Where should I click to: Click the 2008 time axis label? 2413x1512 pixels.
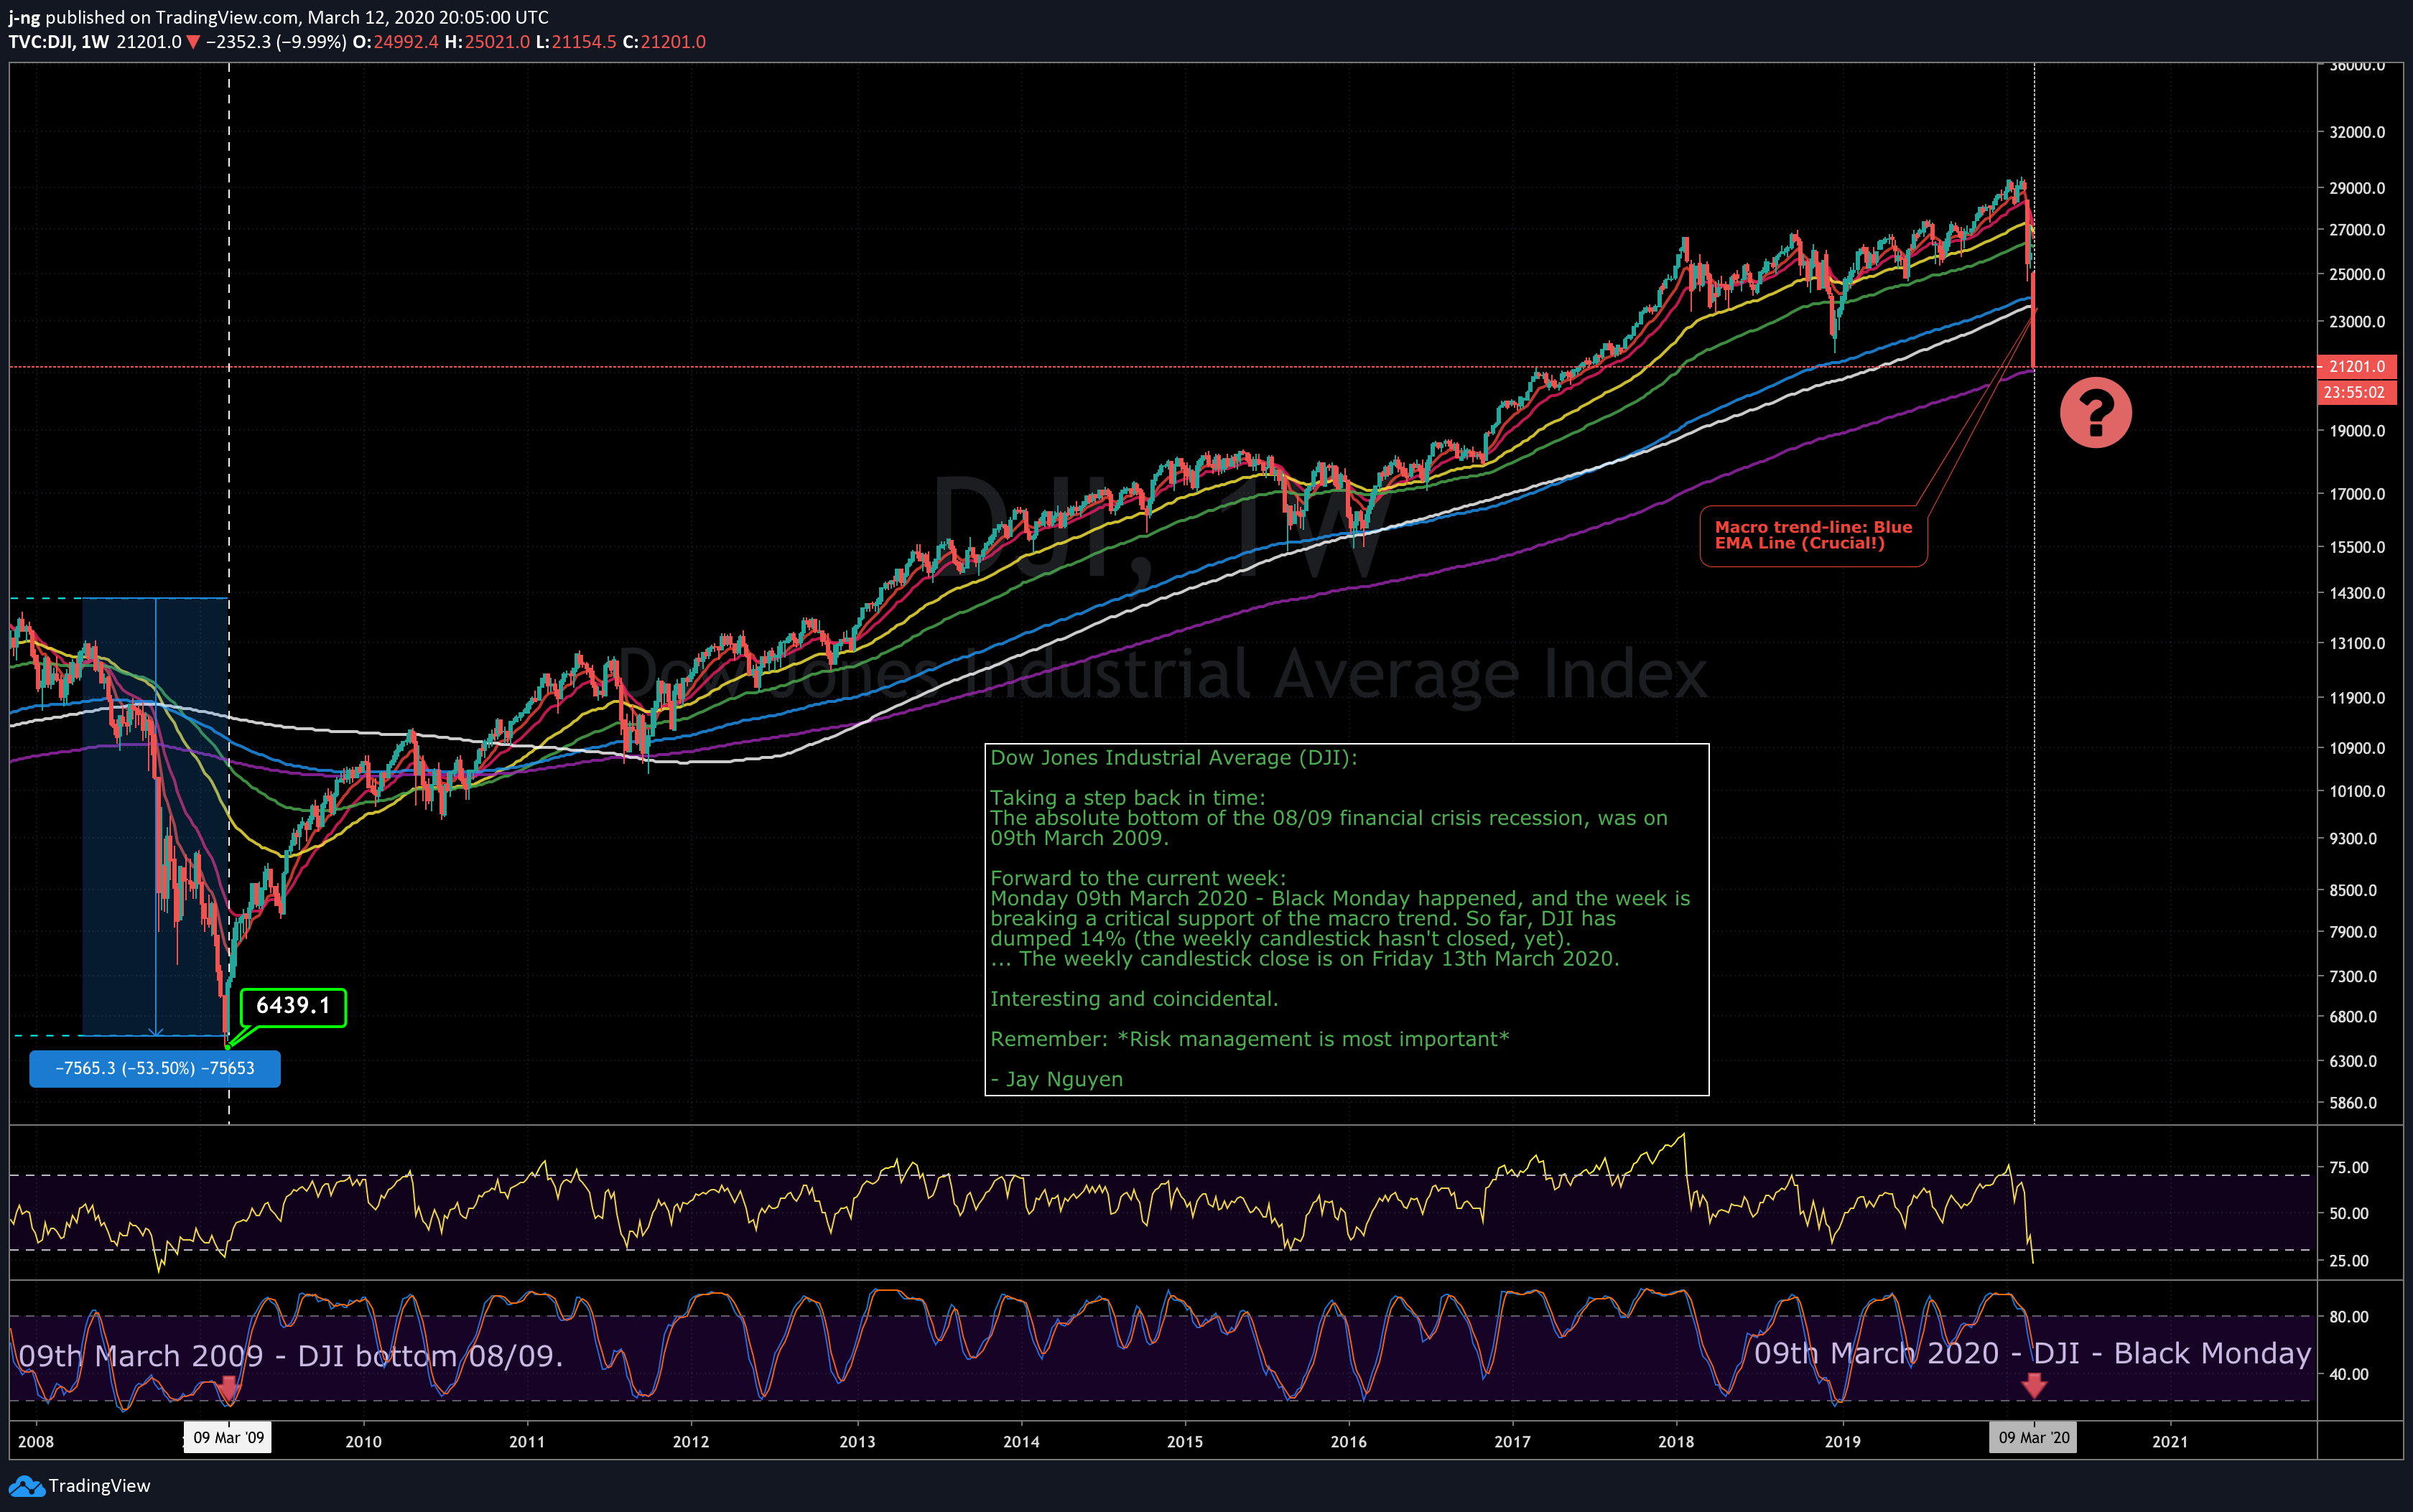click(x=36, y=1442)
